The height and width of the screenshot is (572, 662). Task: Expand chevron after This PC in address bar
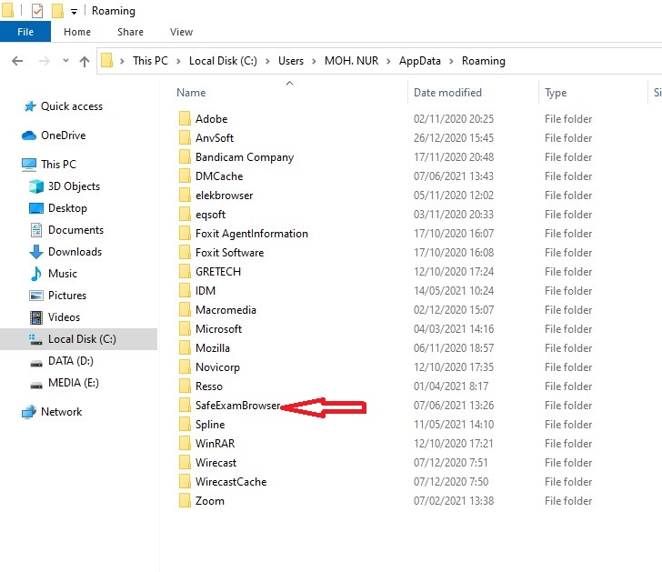tap(178, 61)
